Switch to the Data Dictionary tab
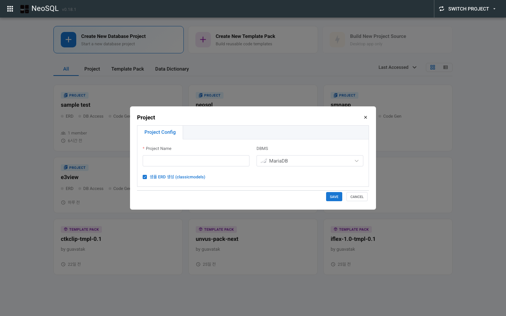This screenshot has height=316, width=506. pyautogui.click(x=172, y=69)
